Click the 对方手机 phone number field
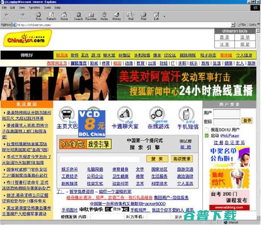 coord(158,217)
